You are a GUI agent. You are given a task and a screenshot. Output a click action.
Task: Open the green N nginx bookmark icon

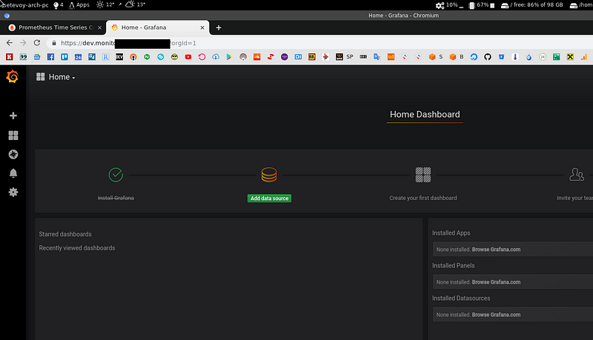147,56
